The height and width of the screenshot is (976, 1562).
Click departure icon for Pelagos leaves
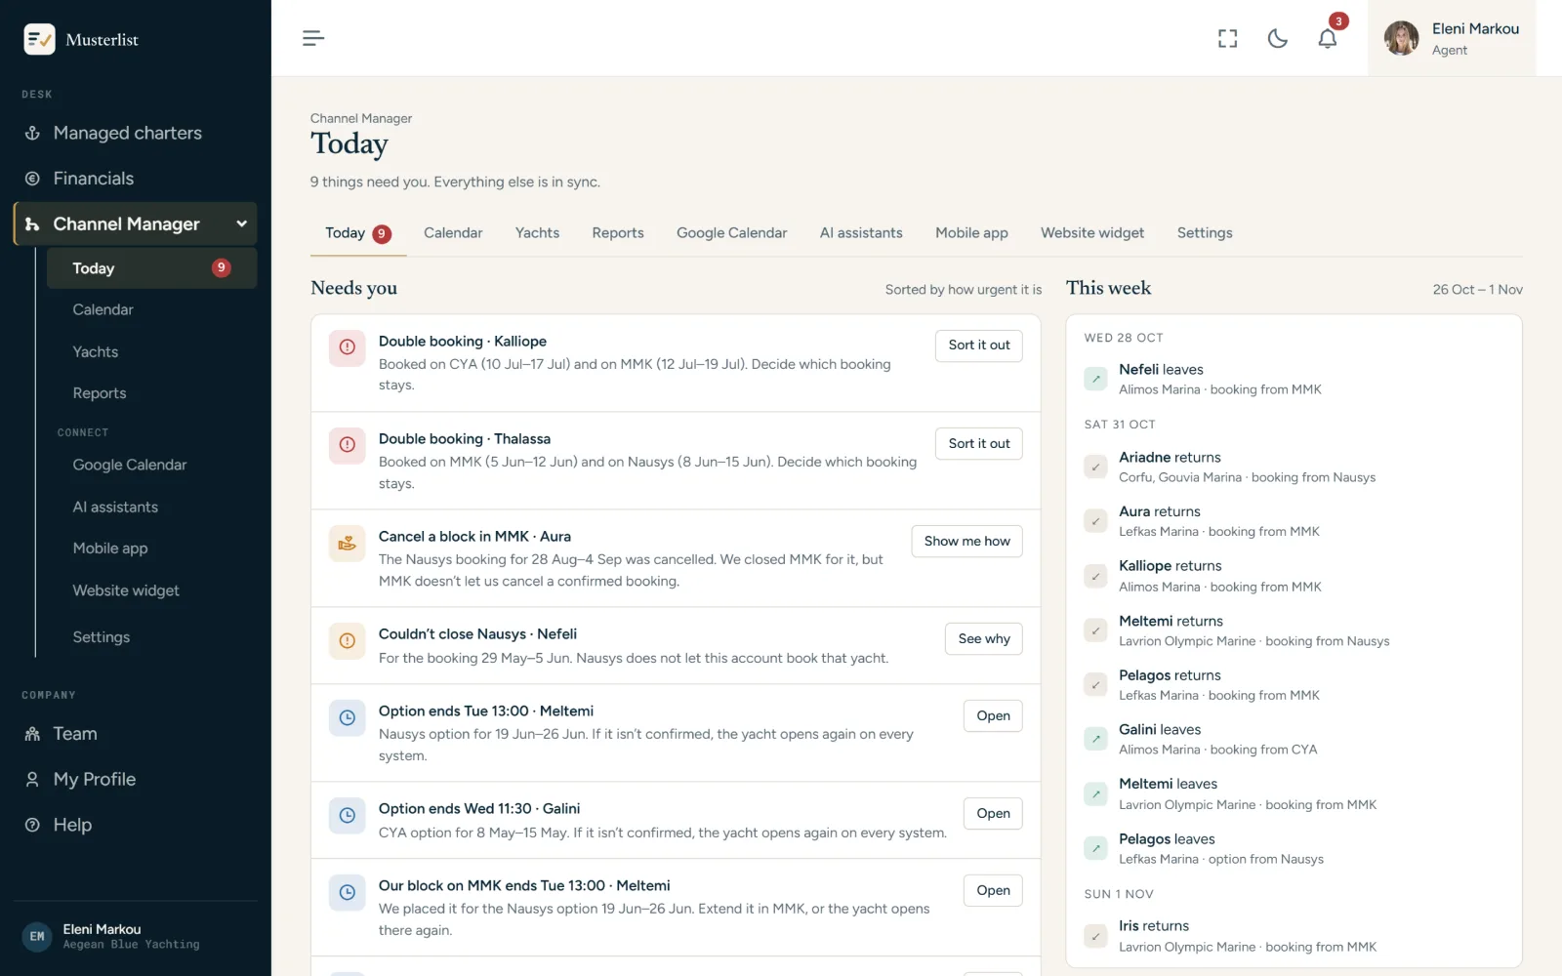[x=1095, y=848]
